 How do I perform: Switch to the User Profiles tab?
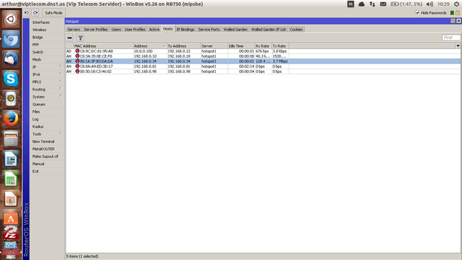tap(135, 29)
